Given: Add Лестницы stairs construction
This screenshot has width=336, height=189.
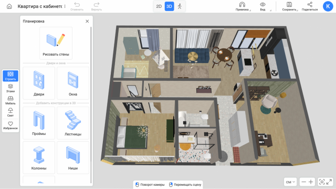Looking at the screenshot, I should pos(73,123).
